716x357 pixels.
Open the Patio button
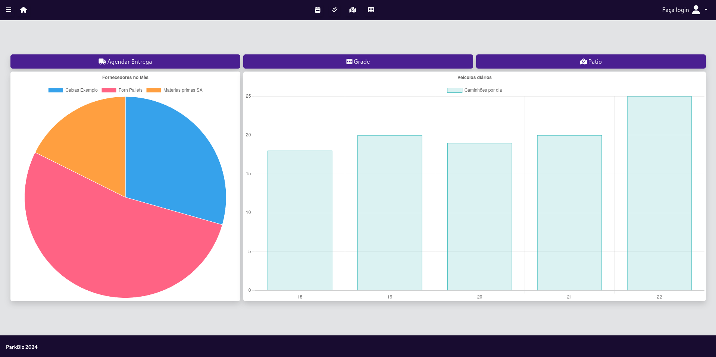(x=591, y=61)
